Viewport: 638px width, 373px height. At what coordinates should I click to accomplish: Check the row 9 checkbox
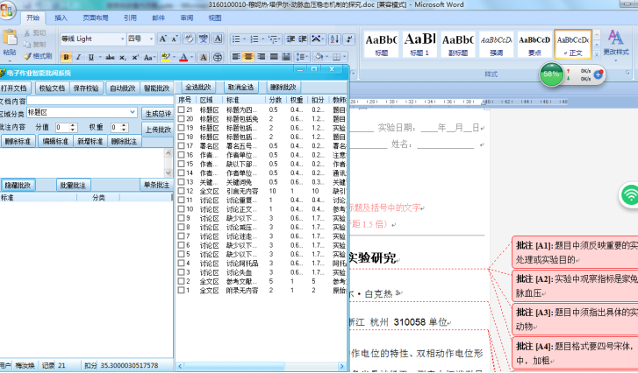pos(182,218)
